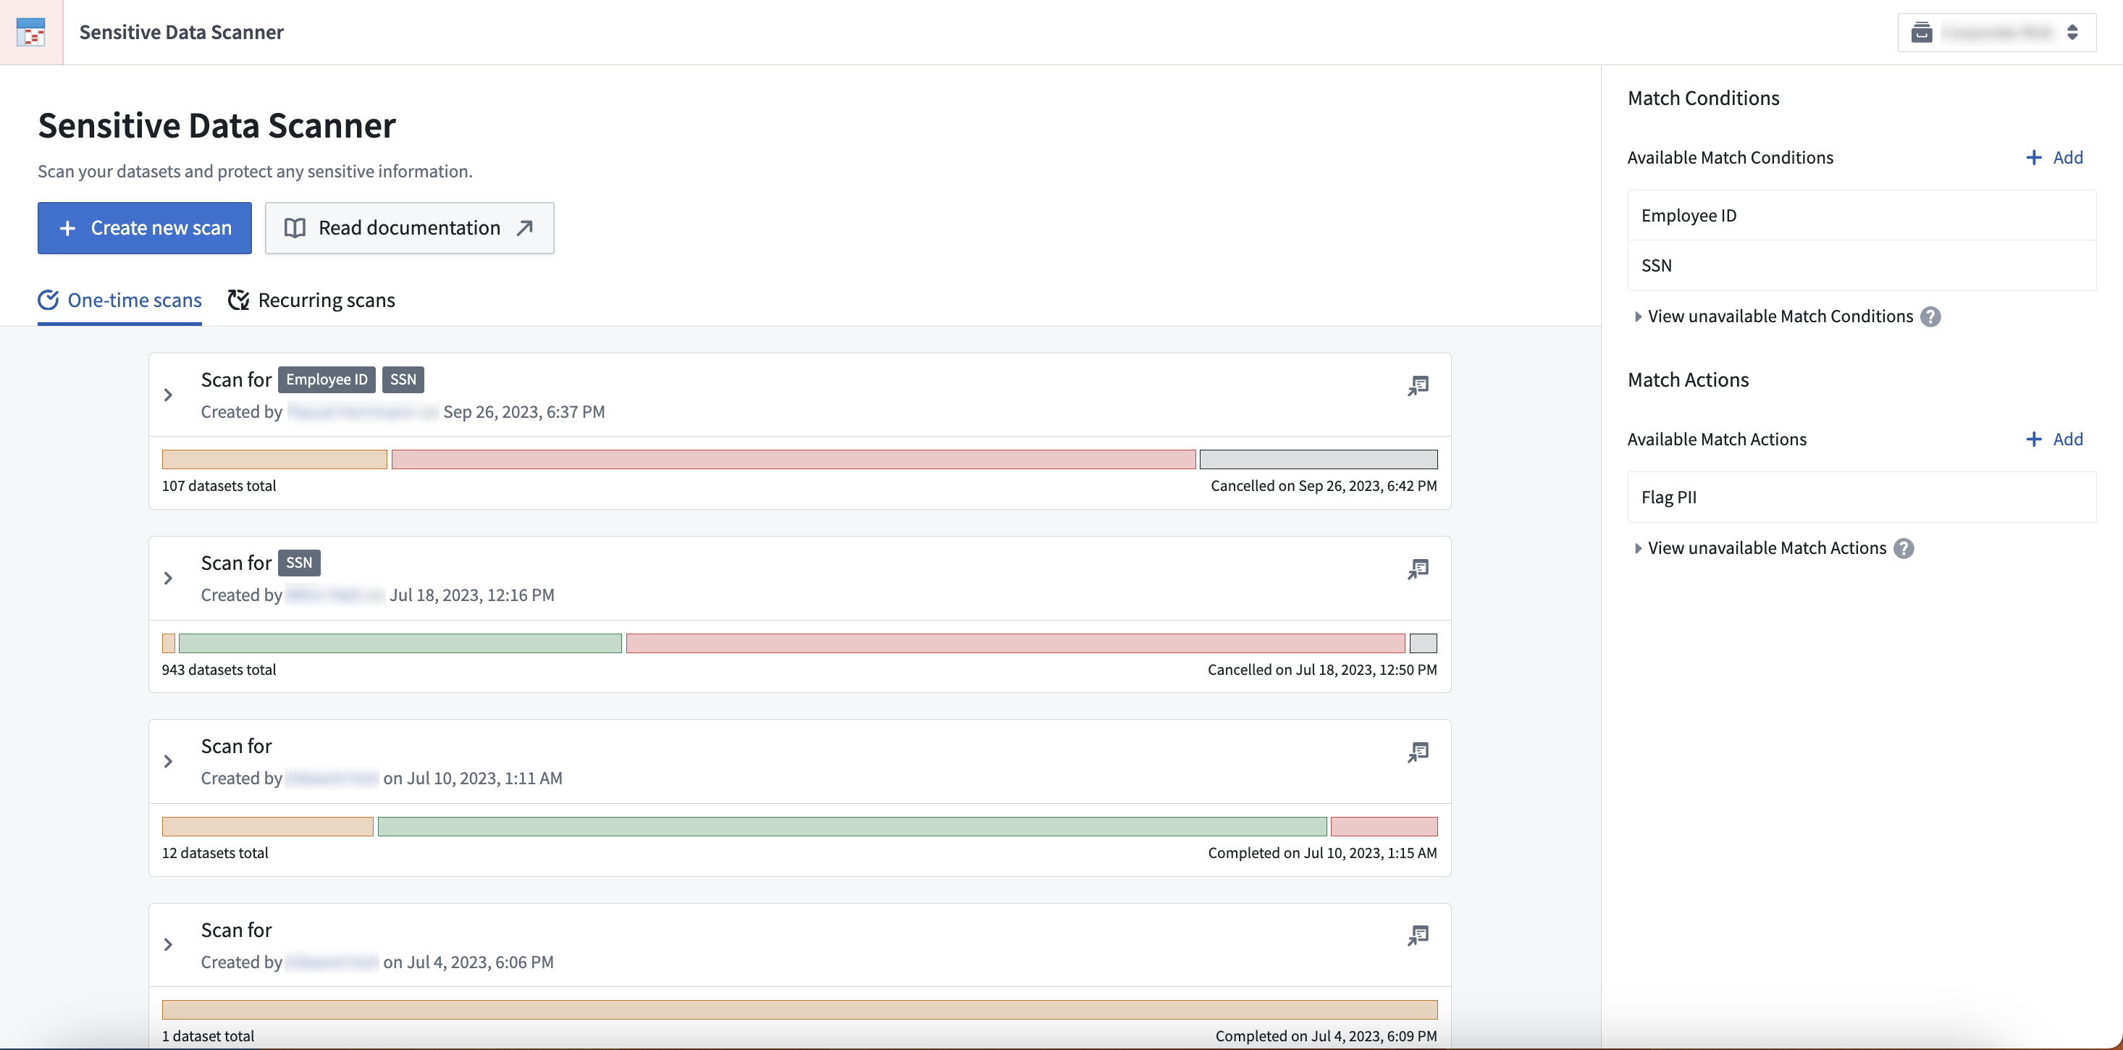Expand the scan created Jul 18, 2023
The image size is (2123, 1050).
[168, 578]
